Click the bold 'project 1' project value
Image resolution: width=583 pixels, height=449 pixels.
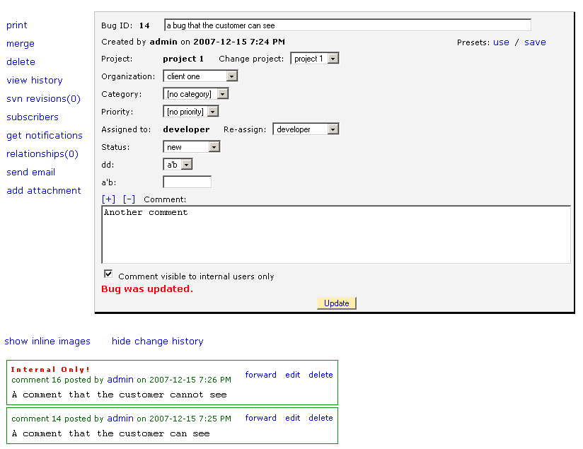183,59
